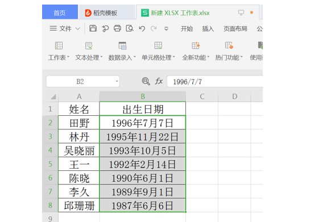Click the cell containing 王一
This screenshot has height=222, width=310.
(x=79, y=164)
